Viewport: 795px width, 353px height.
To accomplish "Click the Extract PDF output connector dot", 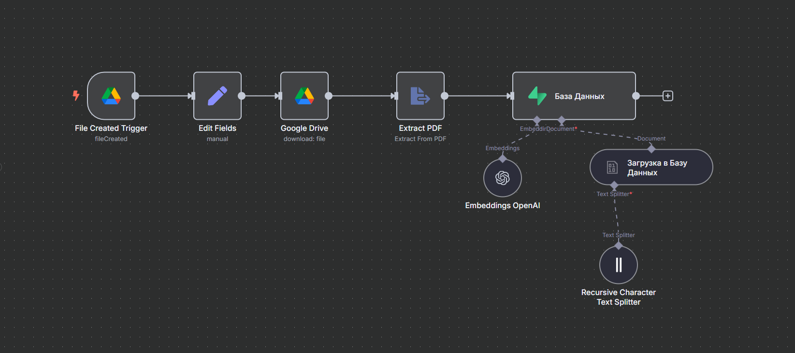I will (x=445, y=96).
